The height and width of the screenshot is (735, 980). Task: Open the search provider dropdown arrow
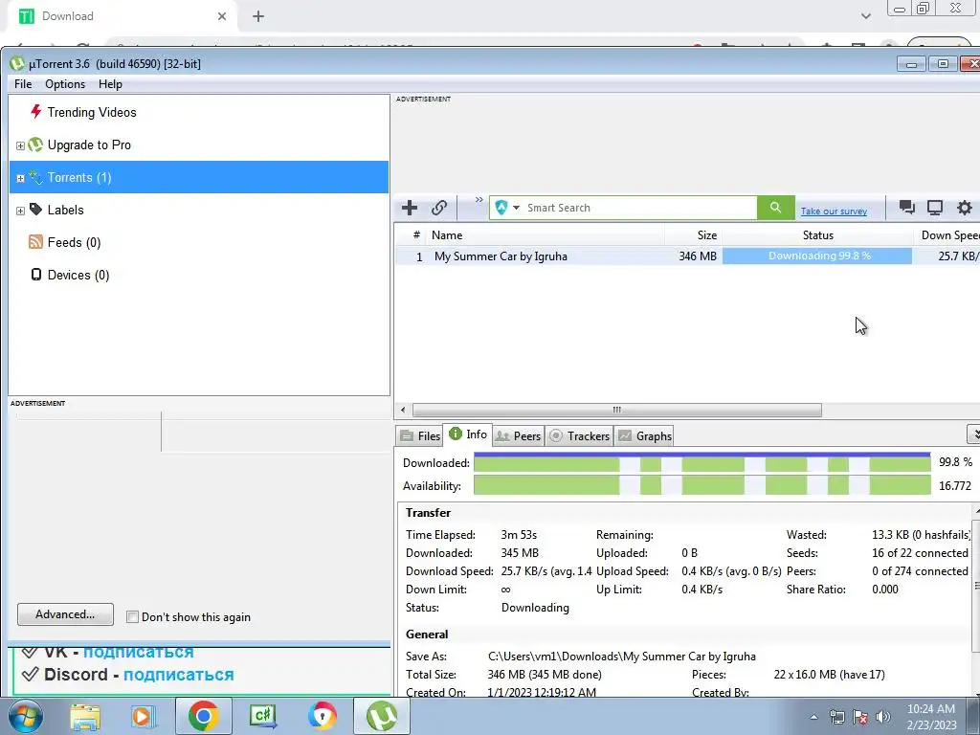click(x=516, y=208)
